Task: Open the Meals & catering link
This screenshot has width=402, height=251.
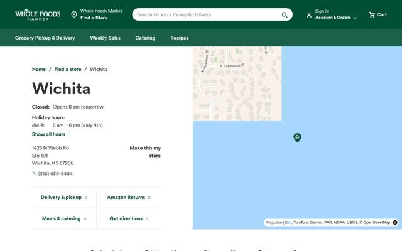Action: point(64,218)
